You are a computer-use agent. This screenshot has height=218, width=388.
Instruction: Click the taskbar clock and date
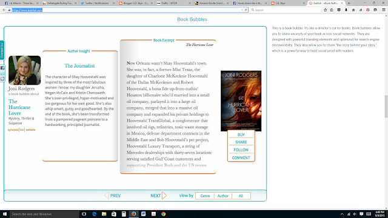pyautogui.click(x=380, y=214)
